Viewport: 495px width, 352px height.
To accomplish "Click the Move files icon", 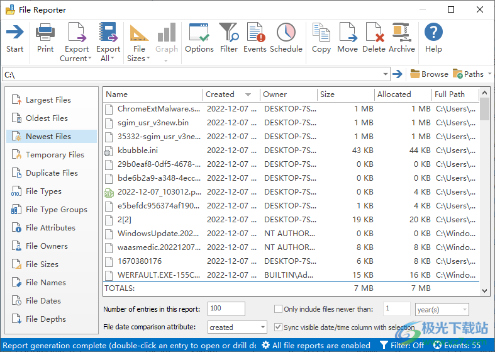I will pos(348,32).
